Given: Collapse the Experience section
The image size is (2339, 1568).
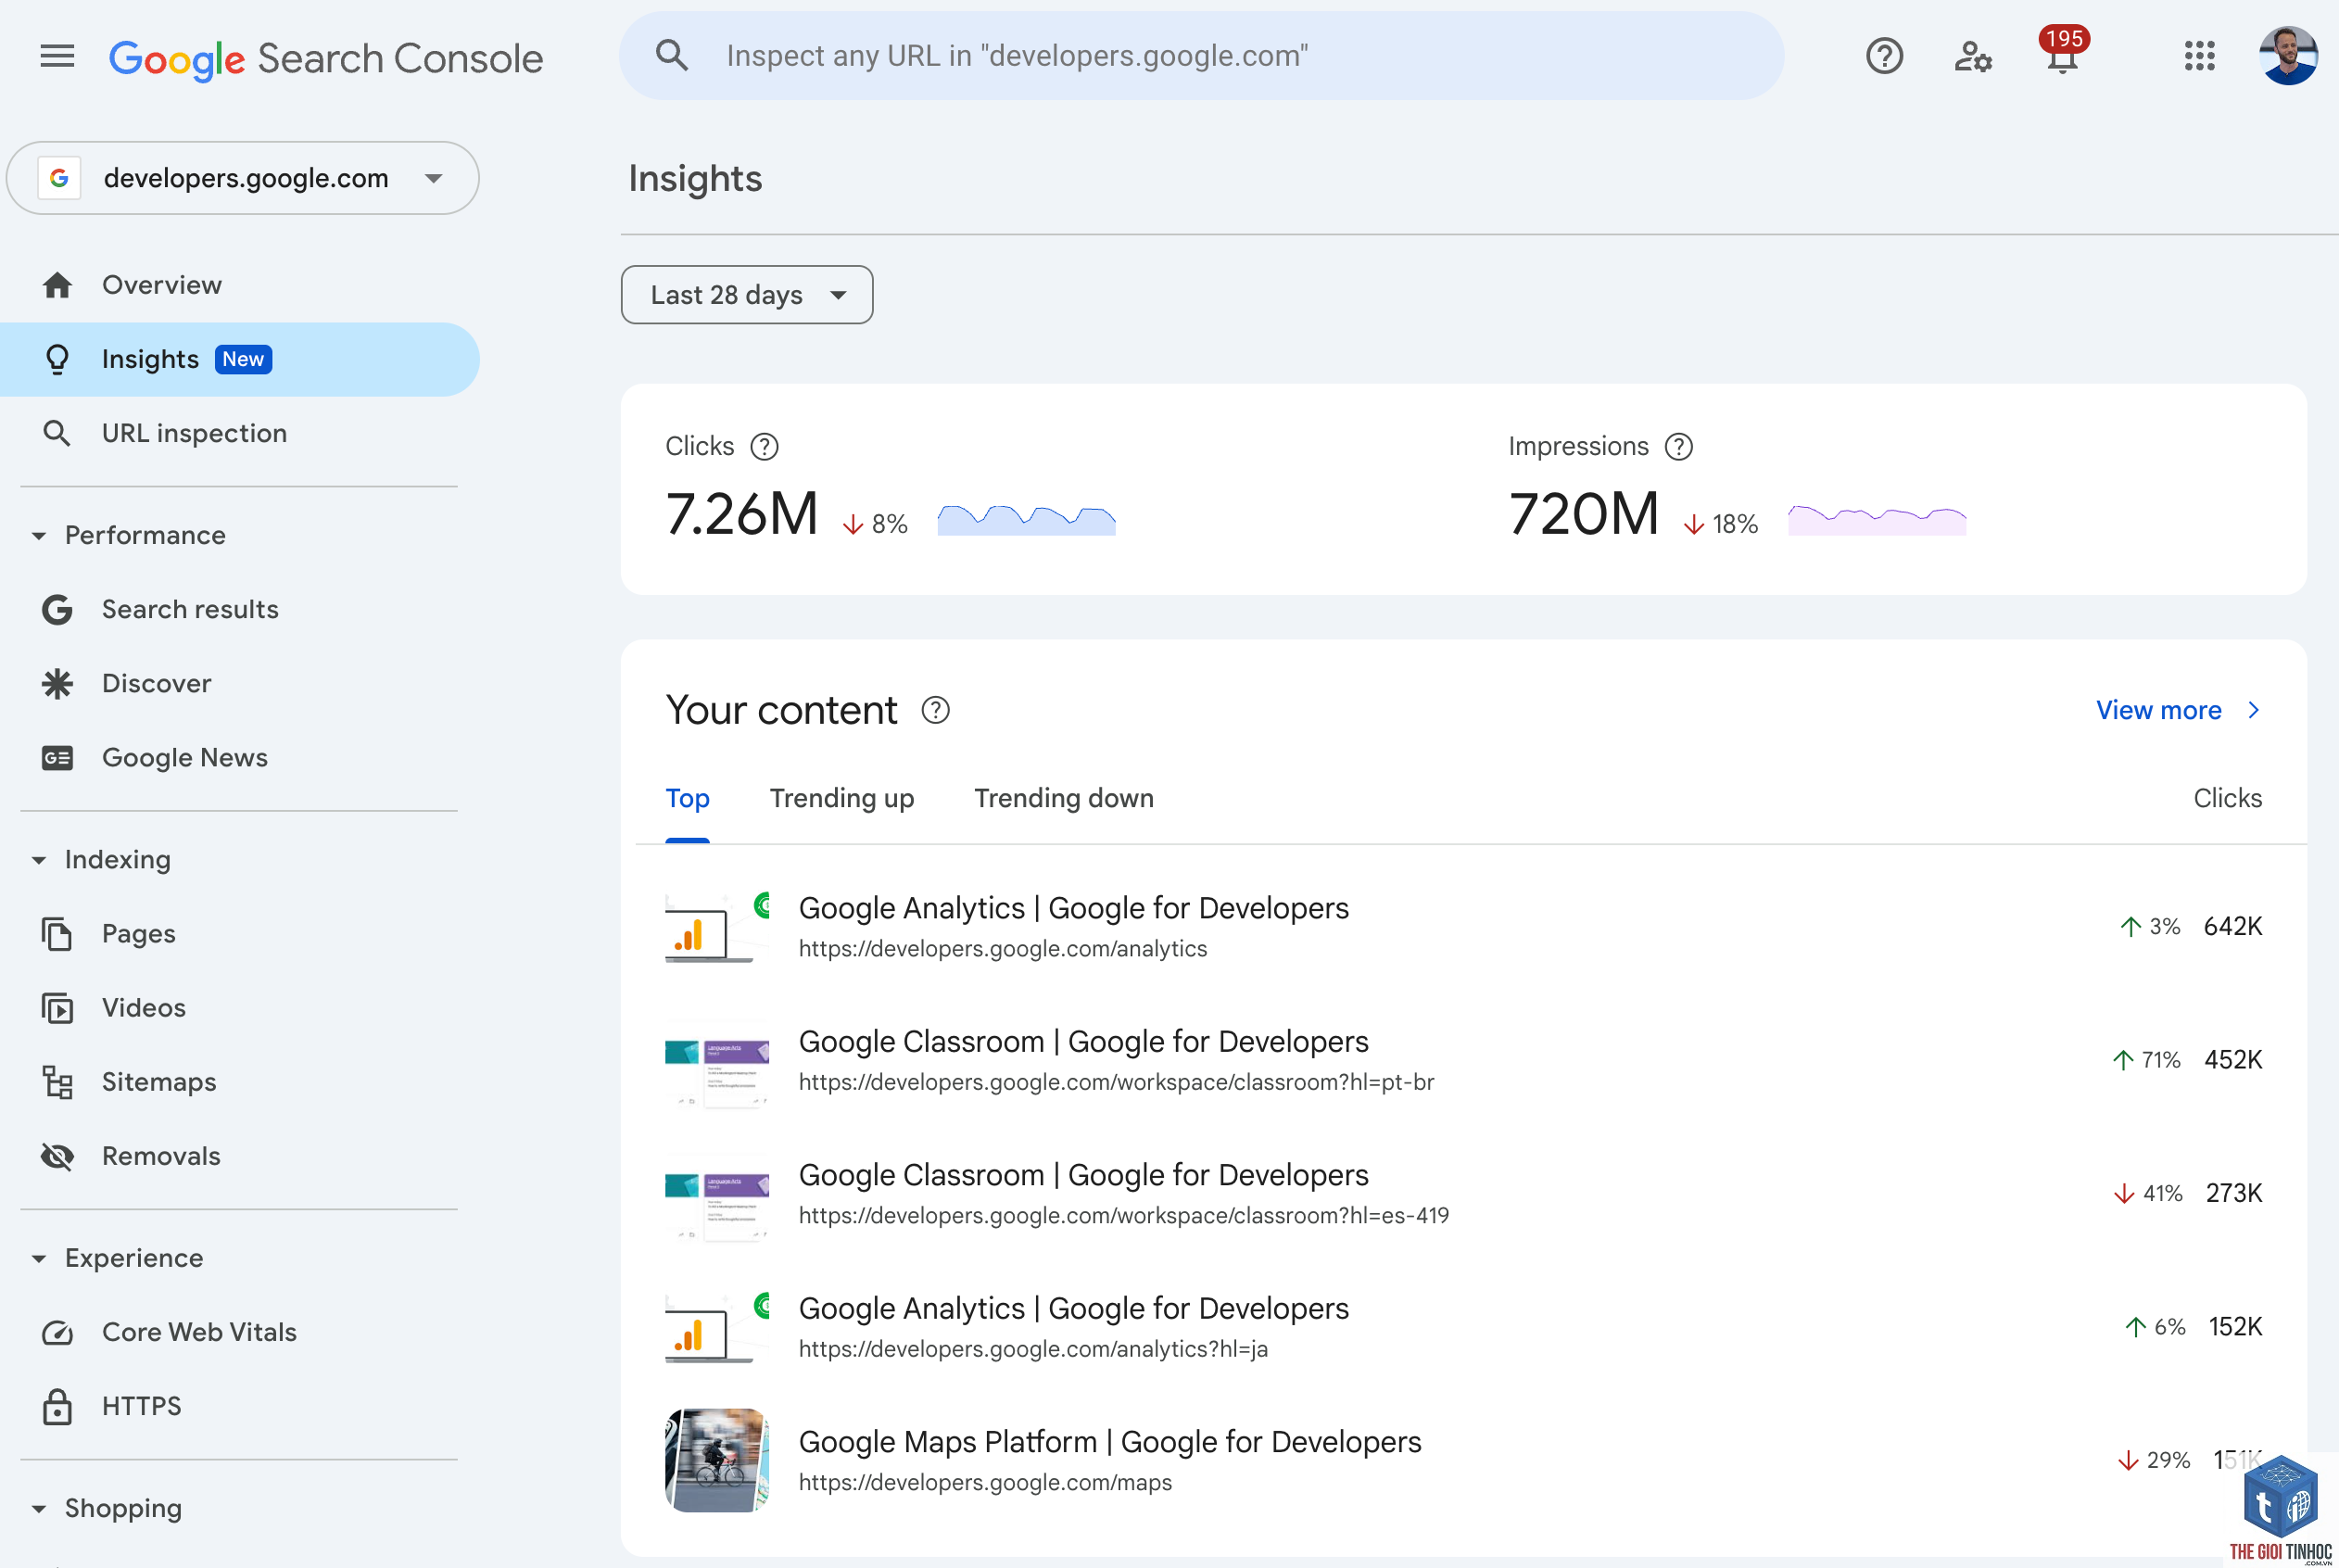Looking at the screenshot, I should pos(39,1258).
